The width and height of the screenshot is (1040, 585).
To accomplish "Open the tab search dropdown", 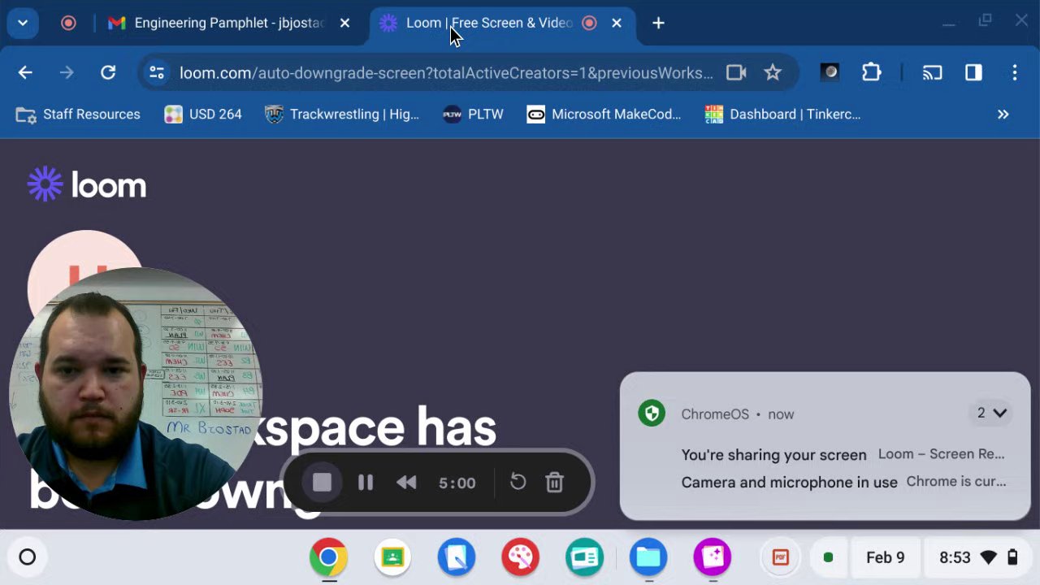I will [23, 23].
